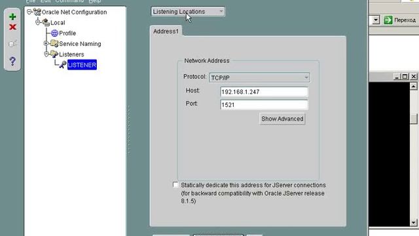419x236 pixels.
Task: Click the Переход button label
Action: (405, 20)
